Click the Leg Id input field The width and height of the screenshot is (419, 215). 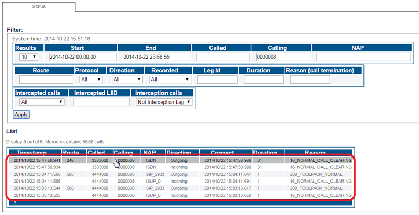point(217,80)
